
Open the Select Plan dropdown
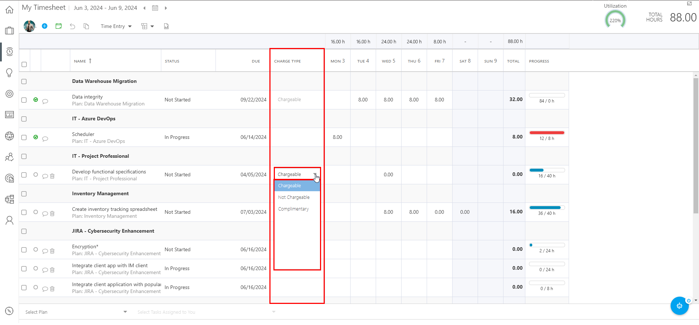point(76,312)
